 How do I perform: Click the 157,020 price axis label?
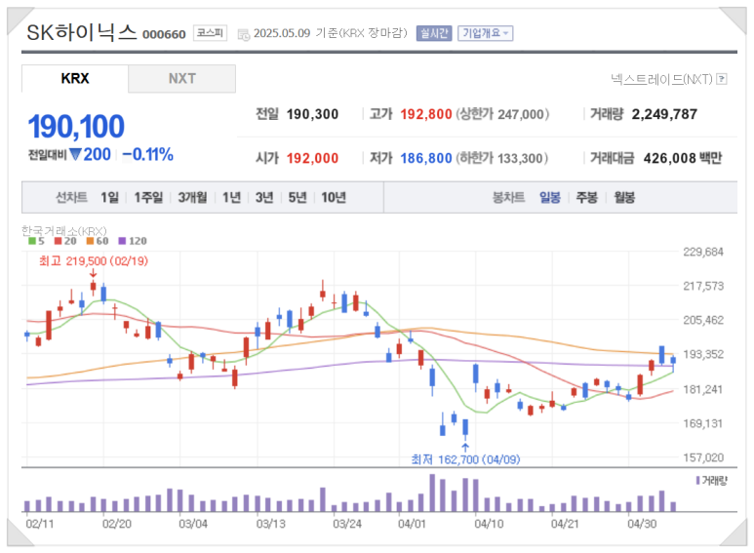point(703,457)
